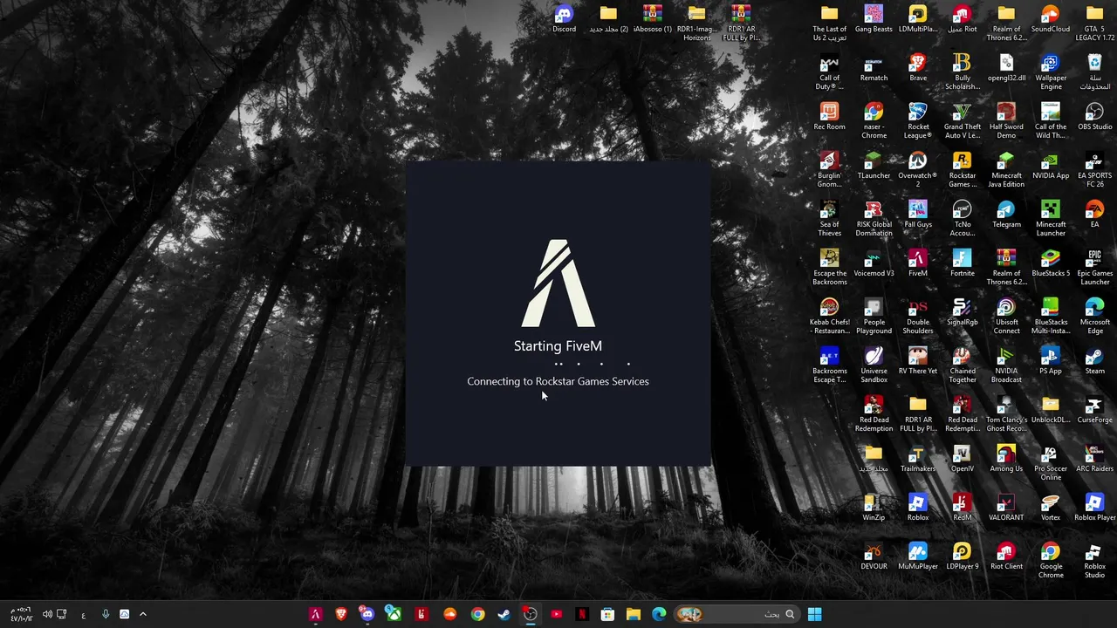Open the GTA 5 LEGACY 1.72 folder

click(x=1094, y=23)
